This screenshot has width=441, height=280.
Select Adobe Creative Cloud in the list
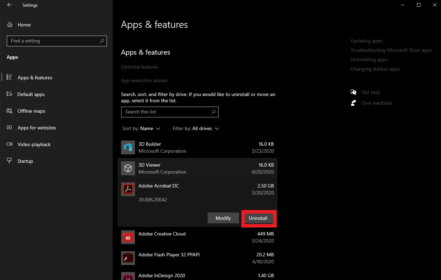click(x=197, y=237)
